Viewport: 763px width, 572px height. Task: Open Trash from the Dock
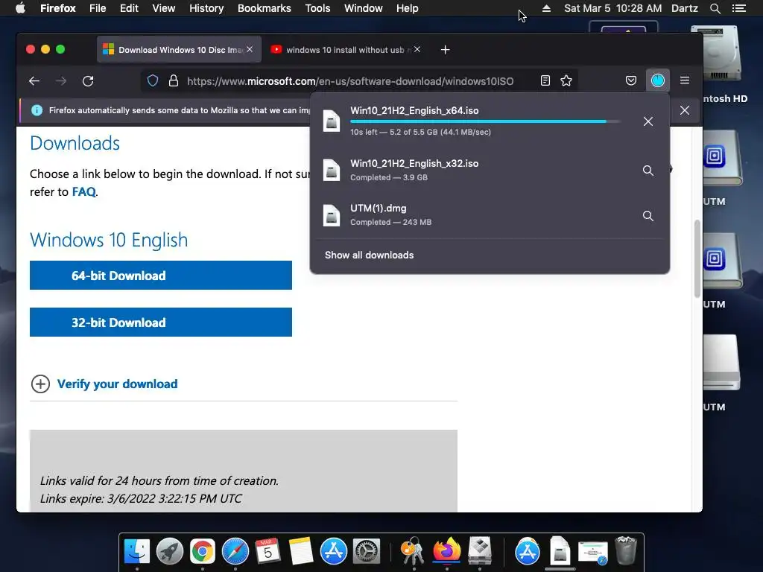coord(626,551)
